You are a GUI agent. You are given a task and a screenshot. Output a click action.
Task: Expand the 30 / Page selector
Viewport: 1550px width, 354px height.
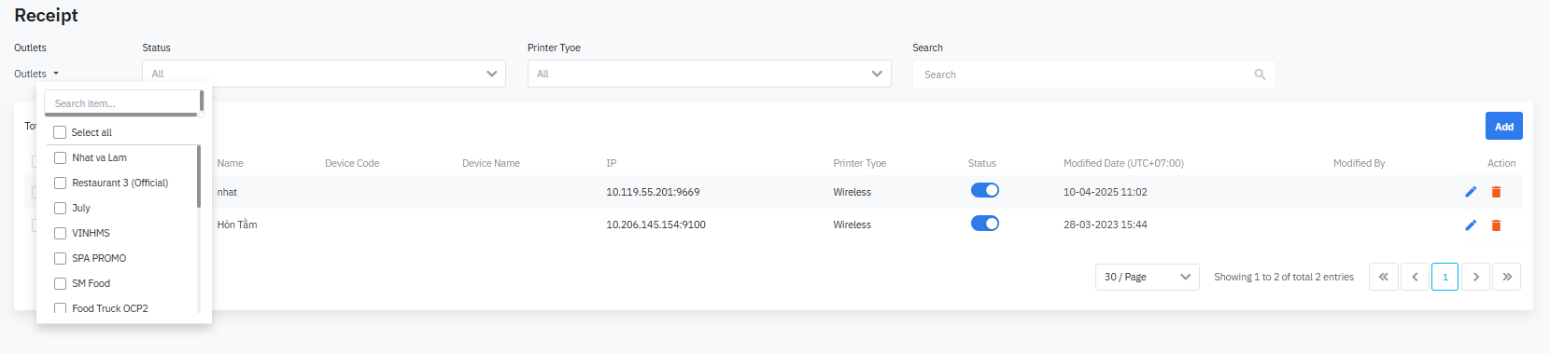point(1147,277)
